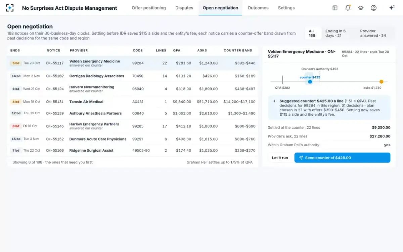Click the date Fri 16 Oct
This screenshot has height=252, width=403.
coord(30,126)
